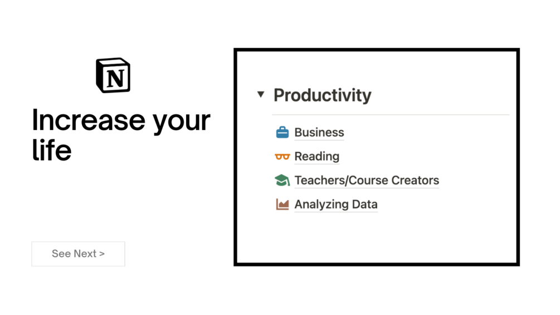Click the '>' arrow in See Next

pyautogui.click(x=102, y=254)
